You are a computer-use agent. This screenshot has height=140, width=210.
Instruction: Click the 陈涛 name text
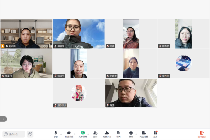pos(112,106)
